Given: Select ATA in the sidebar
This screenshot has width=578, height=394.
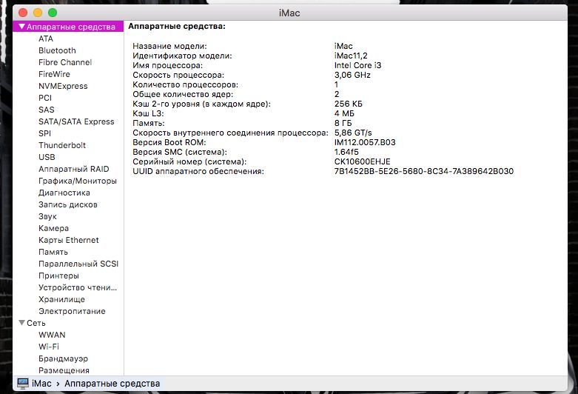Looking at the screenshot, I should 46,39.
